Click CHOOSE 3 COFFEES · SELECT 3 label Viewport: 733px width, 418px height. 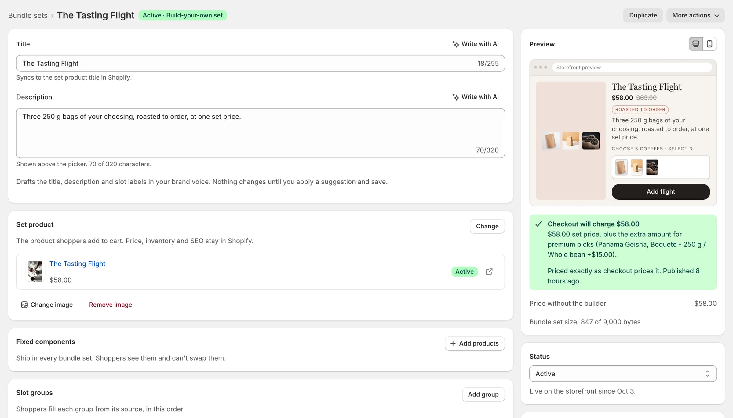coord(652,149)
